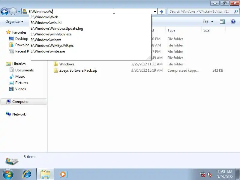The height and width of the screenshot is (180, 240).
Task: Click Windows Explorer taskbar button
Action: 45,174
